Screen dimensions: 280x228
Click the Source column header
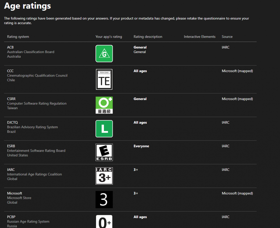[227, 37]
